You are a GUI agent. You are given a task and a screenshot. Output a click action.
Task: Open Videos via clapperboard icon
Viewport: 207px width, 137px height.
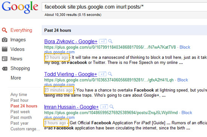pos(5,49)
